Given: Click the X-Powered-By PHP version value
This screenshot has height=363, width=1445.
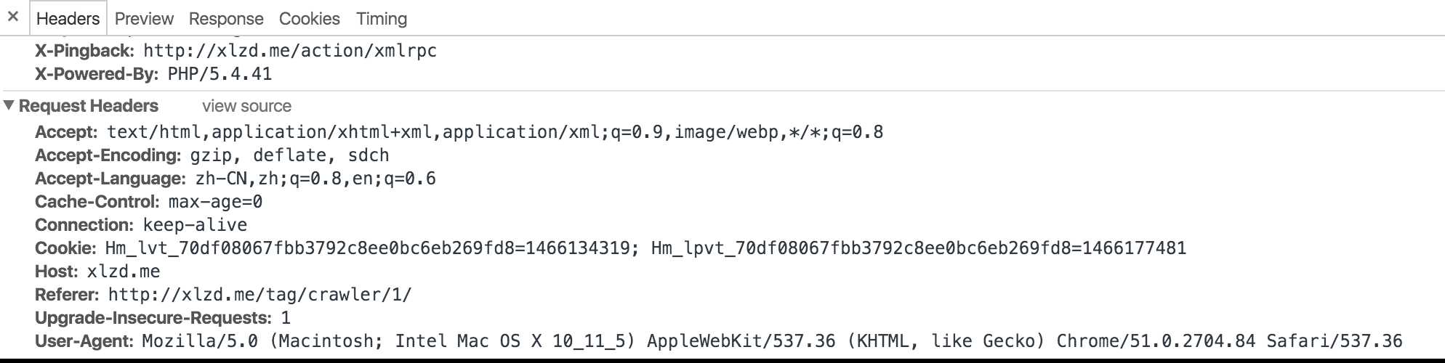Looking at the screenshot, I should [220, 74].
